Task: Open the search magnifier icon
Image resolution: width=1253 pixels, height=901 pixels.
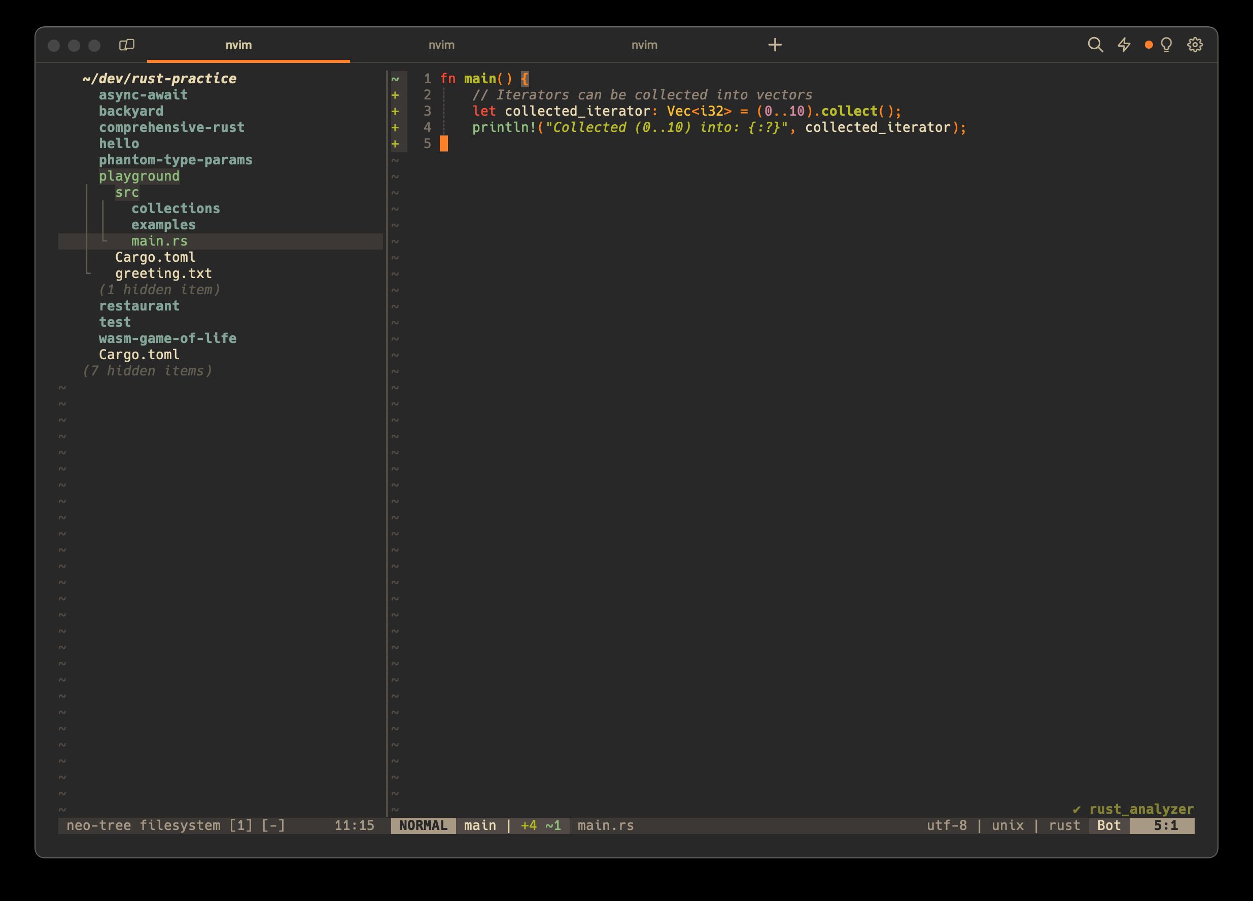Action: coord(1095,45)
